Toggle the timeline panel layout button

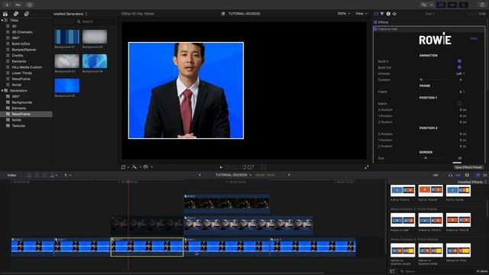(452, 5)
